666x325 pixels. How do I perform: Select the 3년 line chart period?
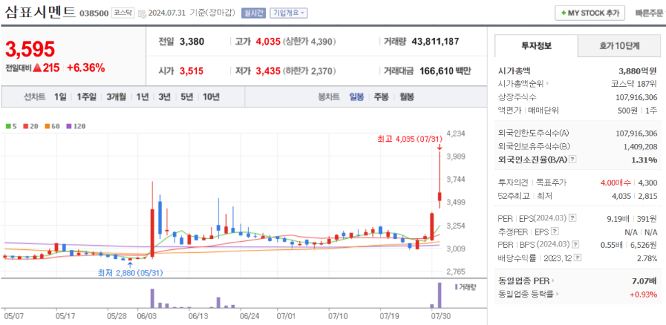pos(164,96)
